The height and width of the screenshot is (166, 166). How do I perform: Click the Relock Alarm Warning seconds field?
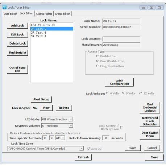coord(106,138)
